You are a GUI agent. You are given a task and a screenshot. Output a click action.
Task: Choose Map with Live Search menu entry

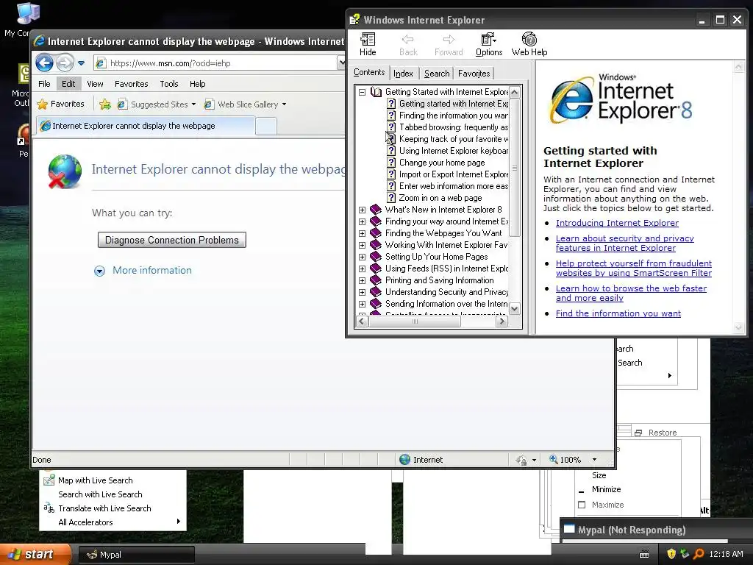coord(95,480)
